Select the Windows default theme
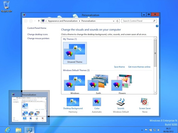This screenshot has width=178, height=133. tap(74, 85)
